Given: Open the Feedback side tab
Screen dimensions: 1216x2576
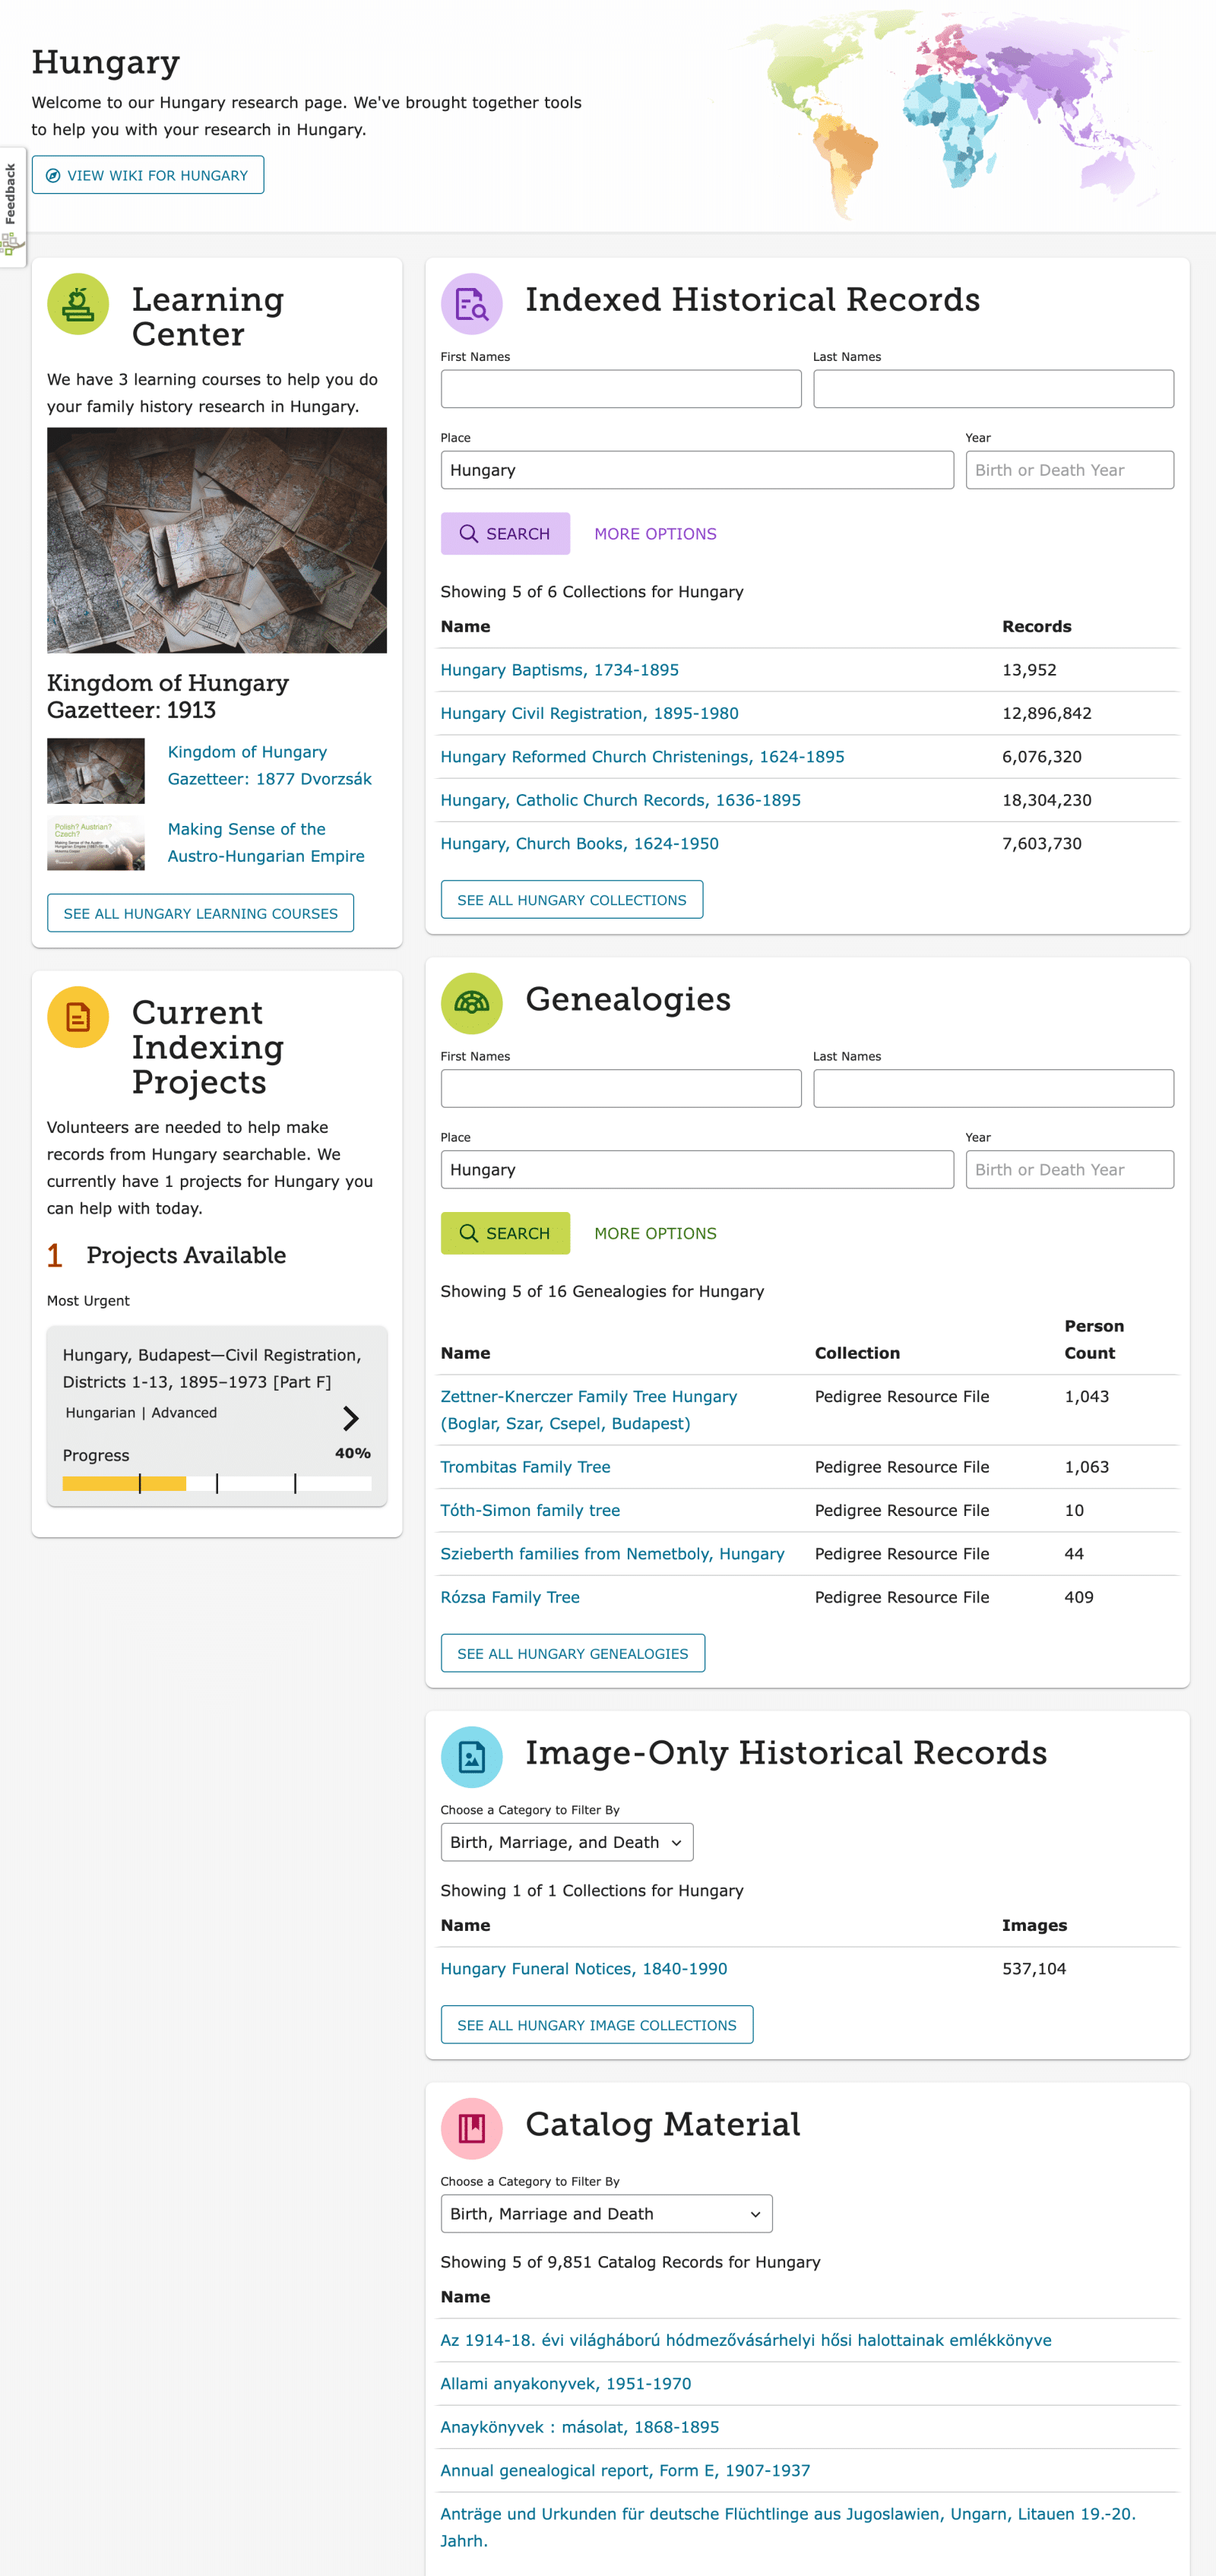Looking at the screenshot, I should [11, 195].
